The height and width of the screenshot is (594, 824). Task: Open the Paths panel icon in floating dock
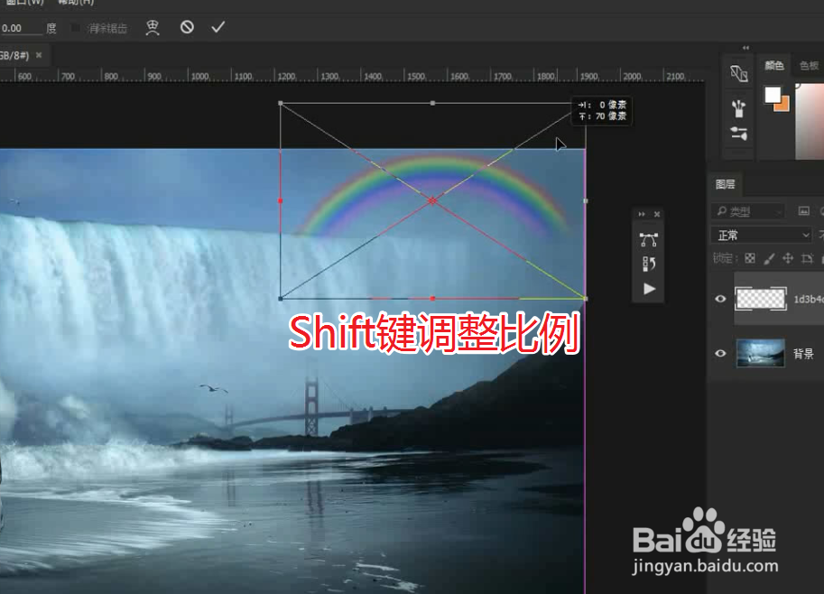click(649, 240)
